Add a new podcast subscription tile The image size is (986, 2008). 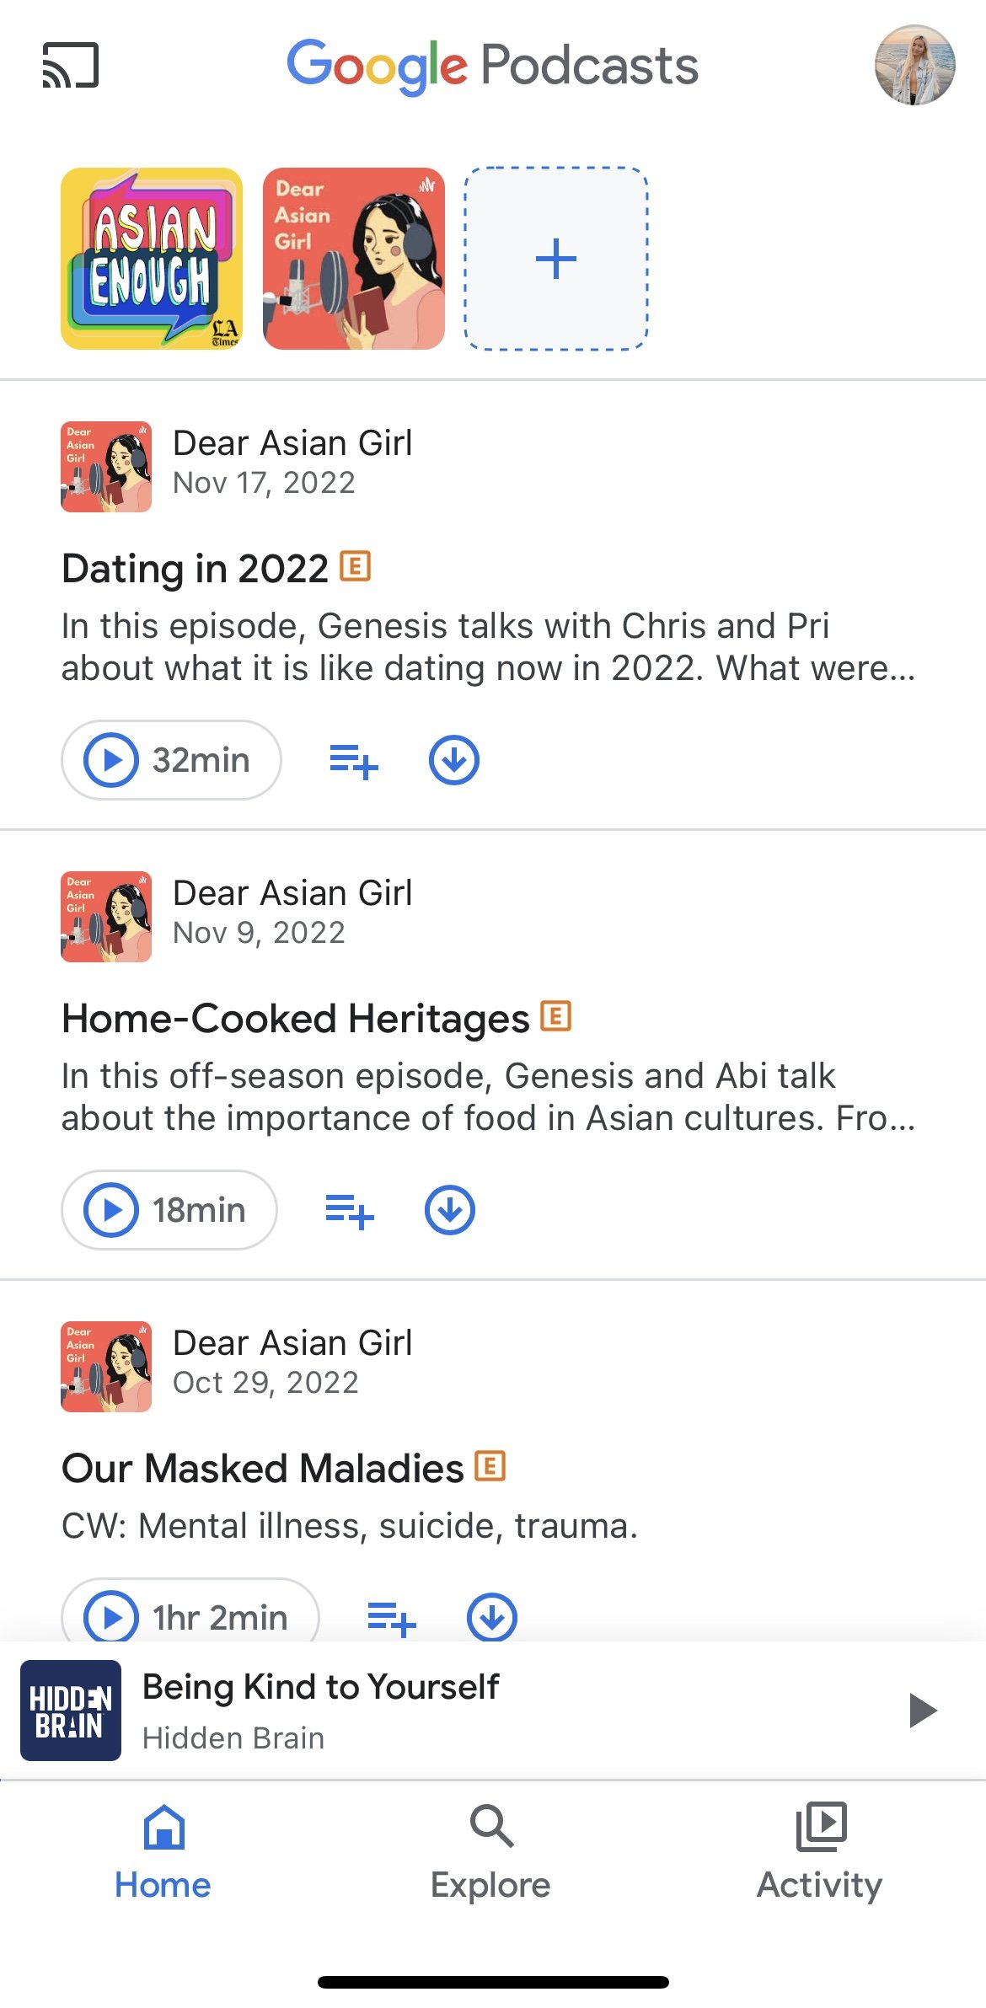tap(556, 259)
